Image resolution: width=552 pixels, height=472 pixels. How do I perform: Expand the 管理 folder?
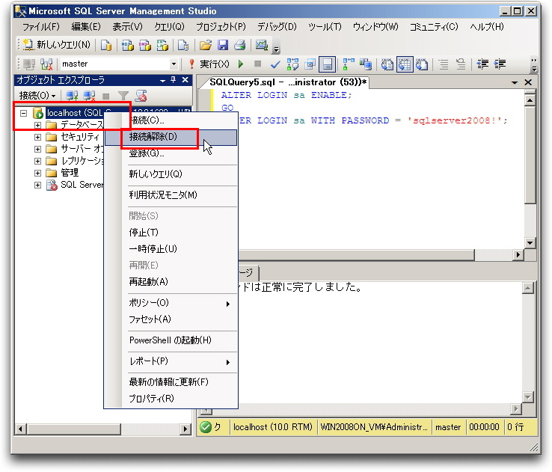tap(37, 173)
